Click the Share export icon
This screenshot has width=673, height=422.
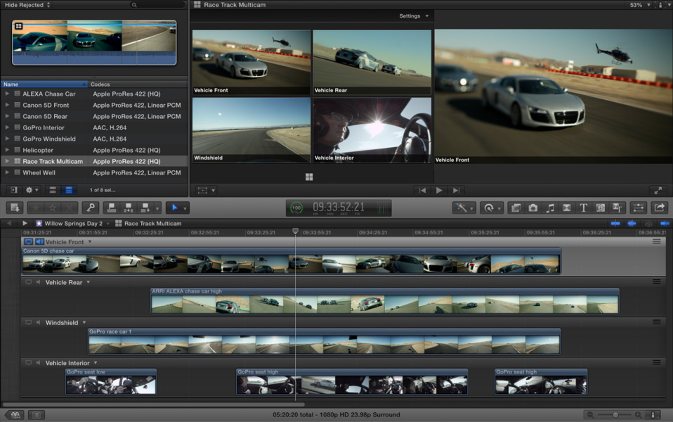(x=659, y=207)
